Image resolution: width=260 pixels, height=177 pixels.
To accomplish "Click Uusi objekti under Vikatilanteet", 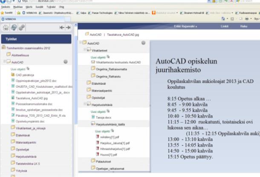I will [x=98, y=58].
